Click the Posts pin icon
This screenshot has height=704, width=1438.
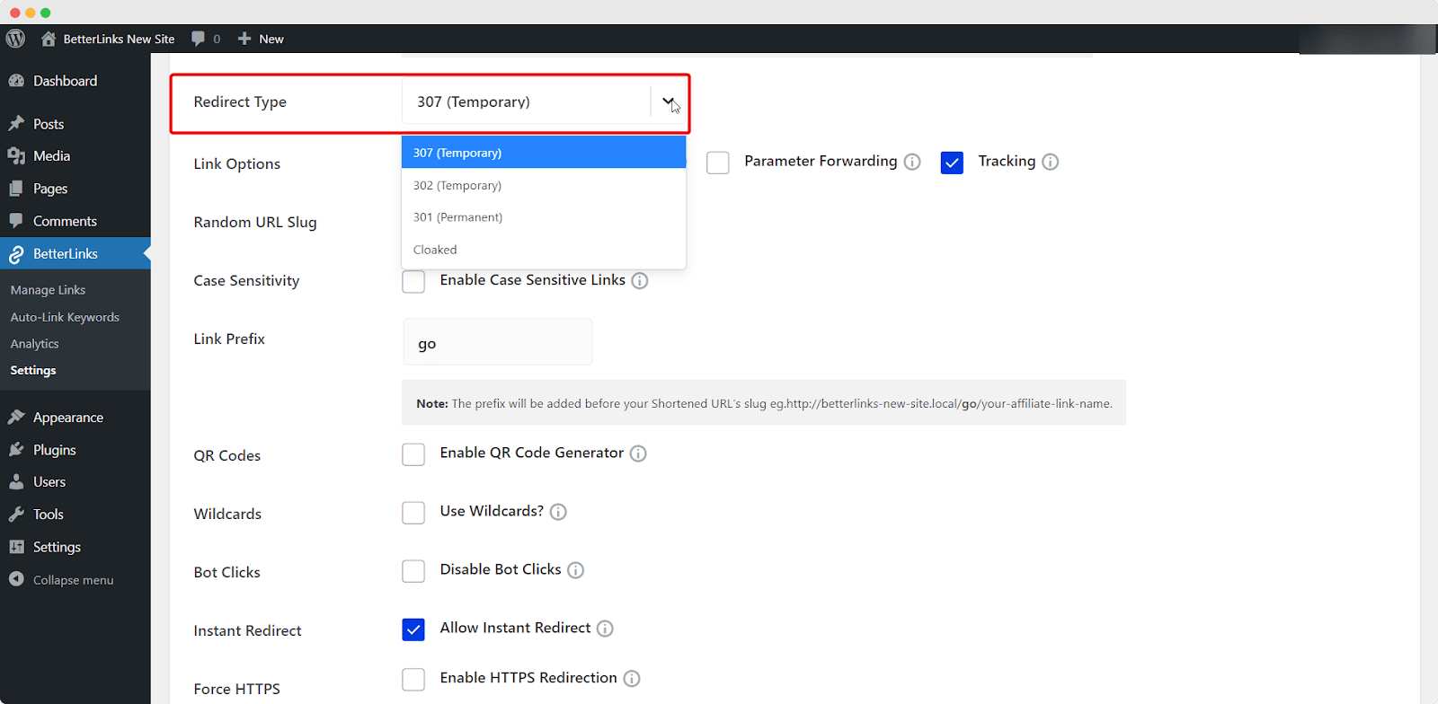point(16,124)
